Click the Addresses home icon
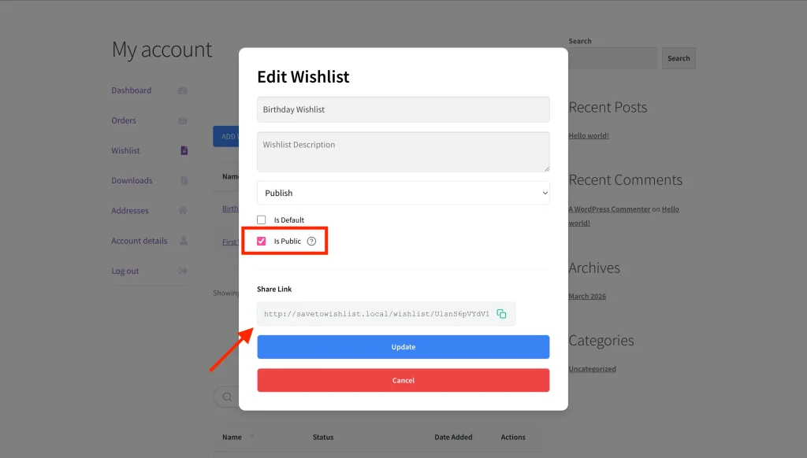 tap(182, 211)
